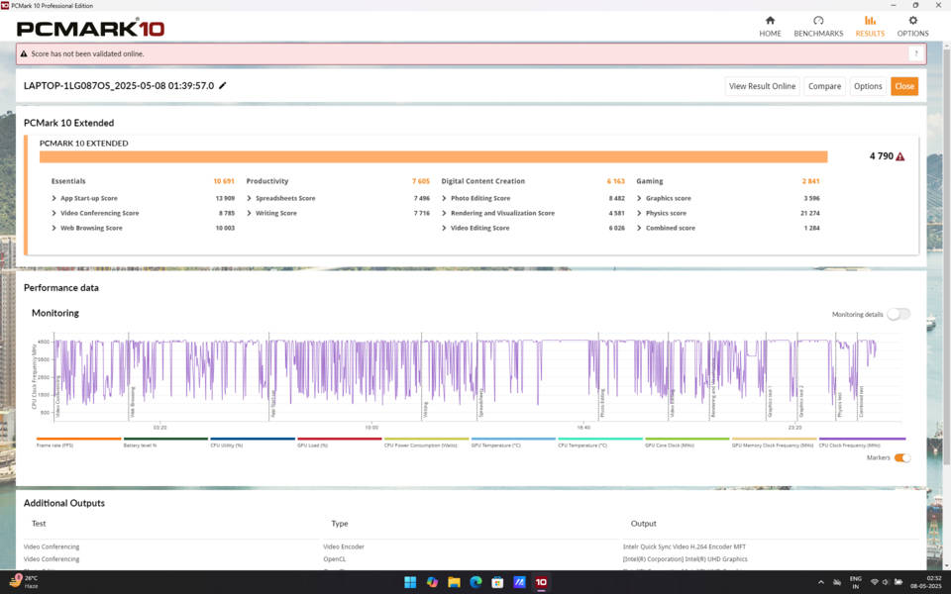The image size is (951, 594).
Task: Select GPU Temperature (°C) legend swatch
Action: [x=513, y=439]
